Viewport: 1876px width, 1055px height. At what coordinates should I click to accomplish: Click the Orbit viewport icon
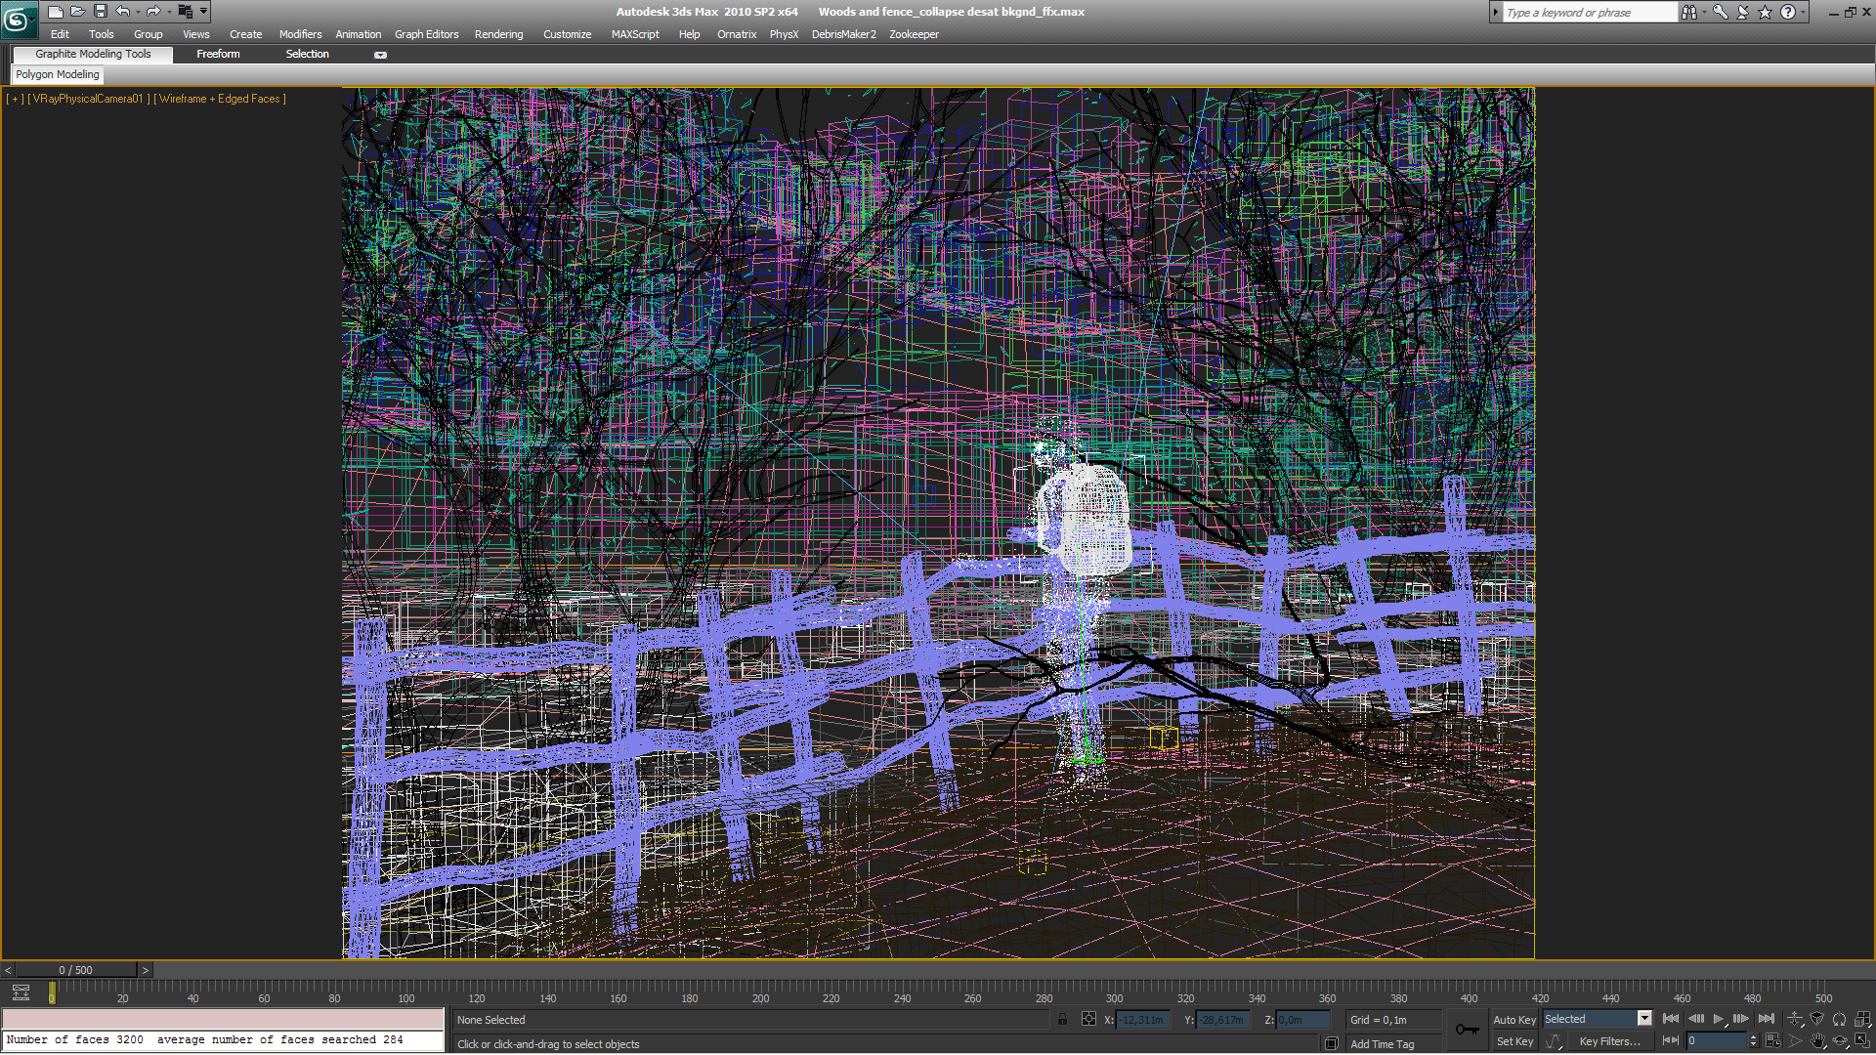tap(1840, 1041)
